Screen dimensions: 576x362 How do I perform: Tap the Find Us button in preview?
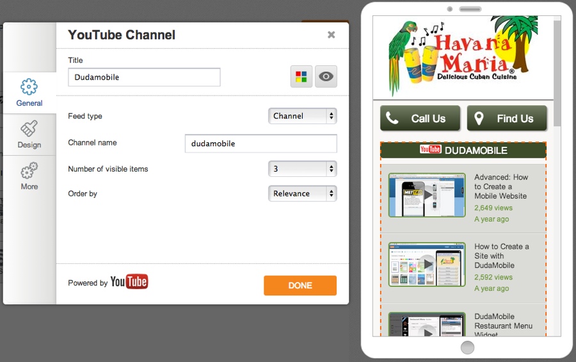point(507,119)
